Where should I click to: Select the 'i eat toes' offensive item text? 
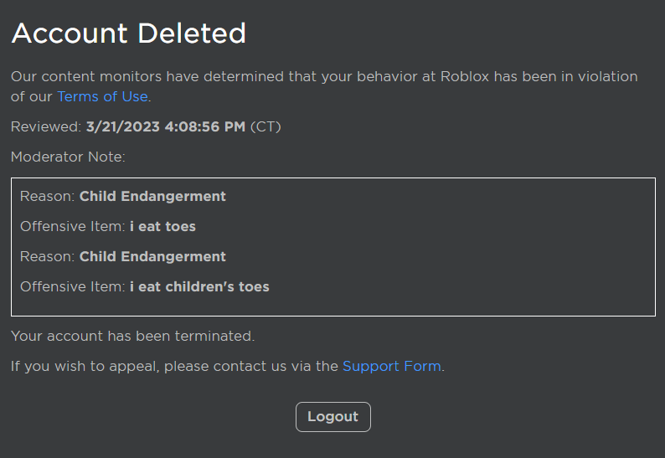point(162,226)
